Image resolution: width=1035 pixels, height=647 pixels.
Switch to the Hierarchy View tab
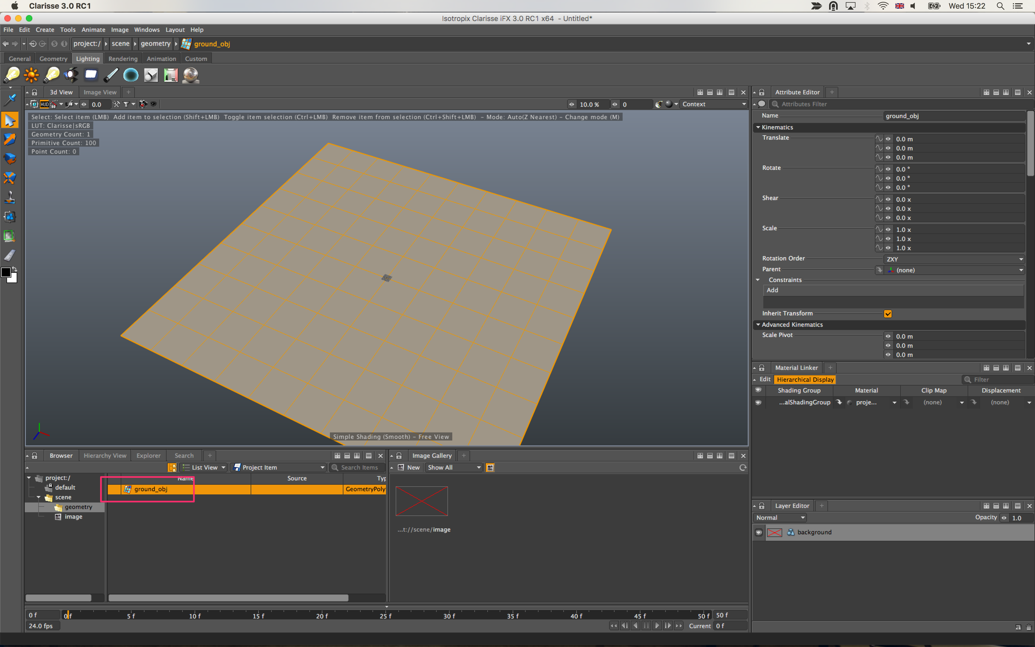pos(105,455)
